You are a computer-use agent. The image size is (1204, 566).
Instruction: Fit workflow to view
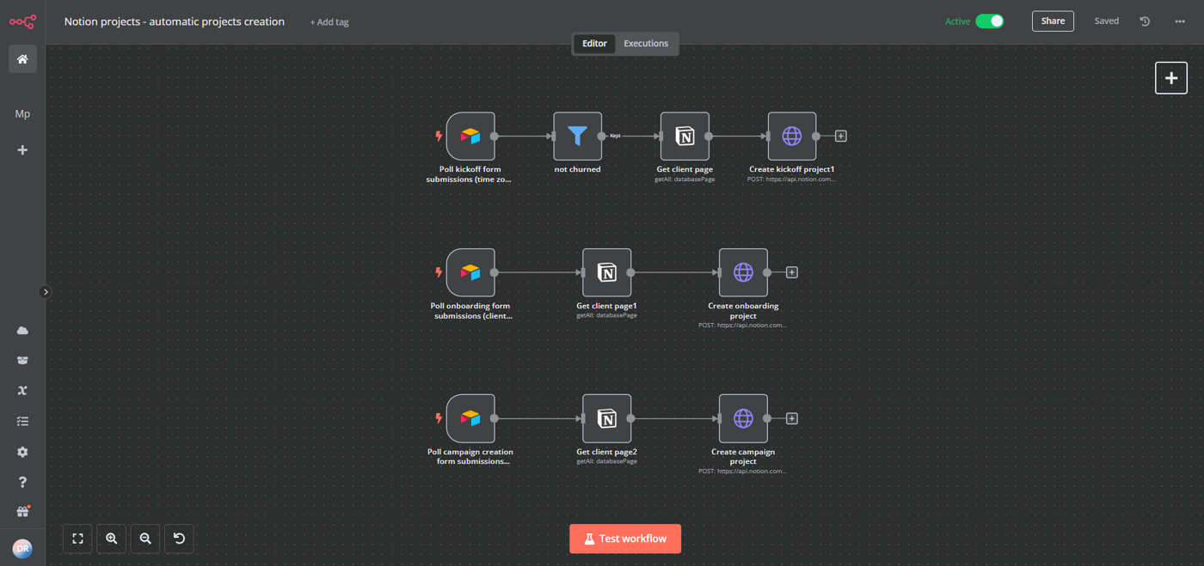click(x=77, y=539)
